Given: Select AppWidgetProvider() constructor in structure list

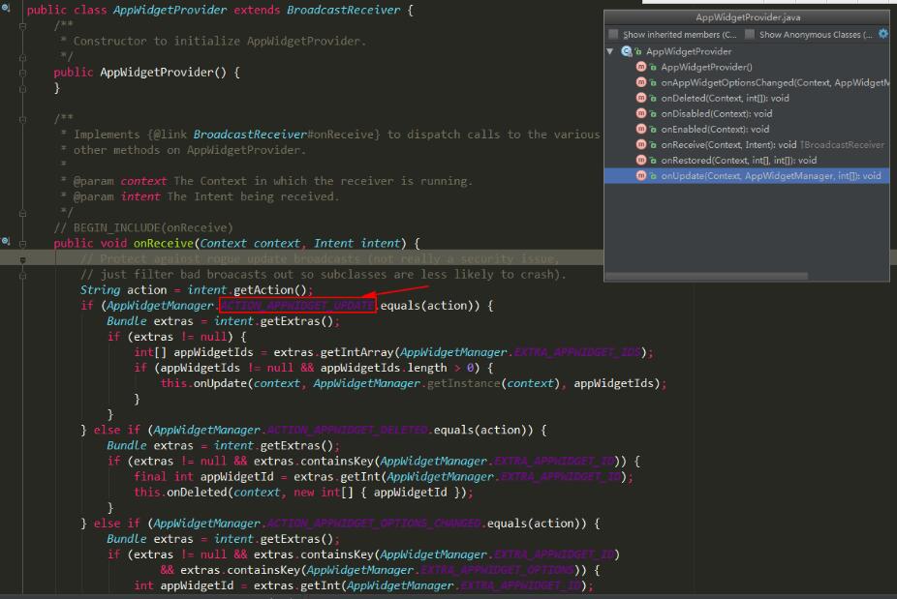Looking at the screenshot, I should point(706,67).
